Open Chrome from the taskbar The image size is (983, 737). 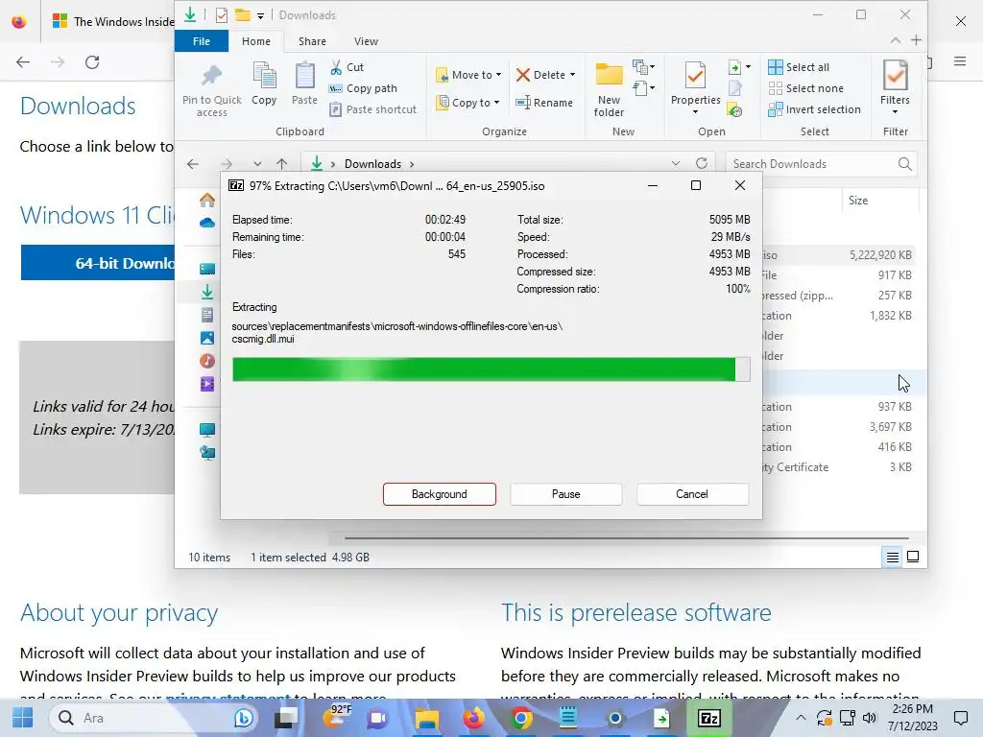[520, 718]
